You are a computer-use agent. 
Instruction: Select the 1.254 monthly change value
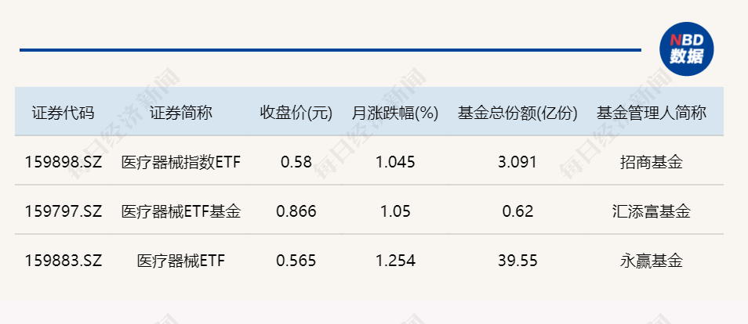(x=395, y=261)
